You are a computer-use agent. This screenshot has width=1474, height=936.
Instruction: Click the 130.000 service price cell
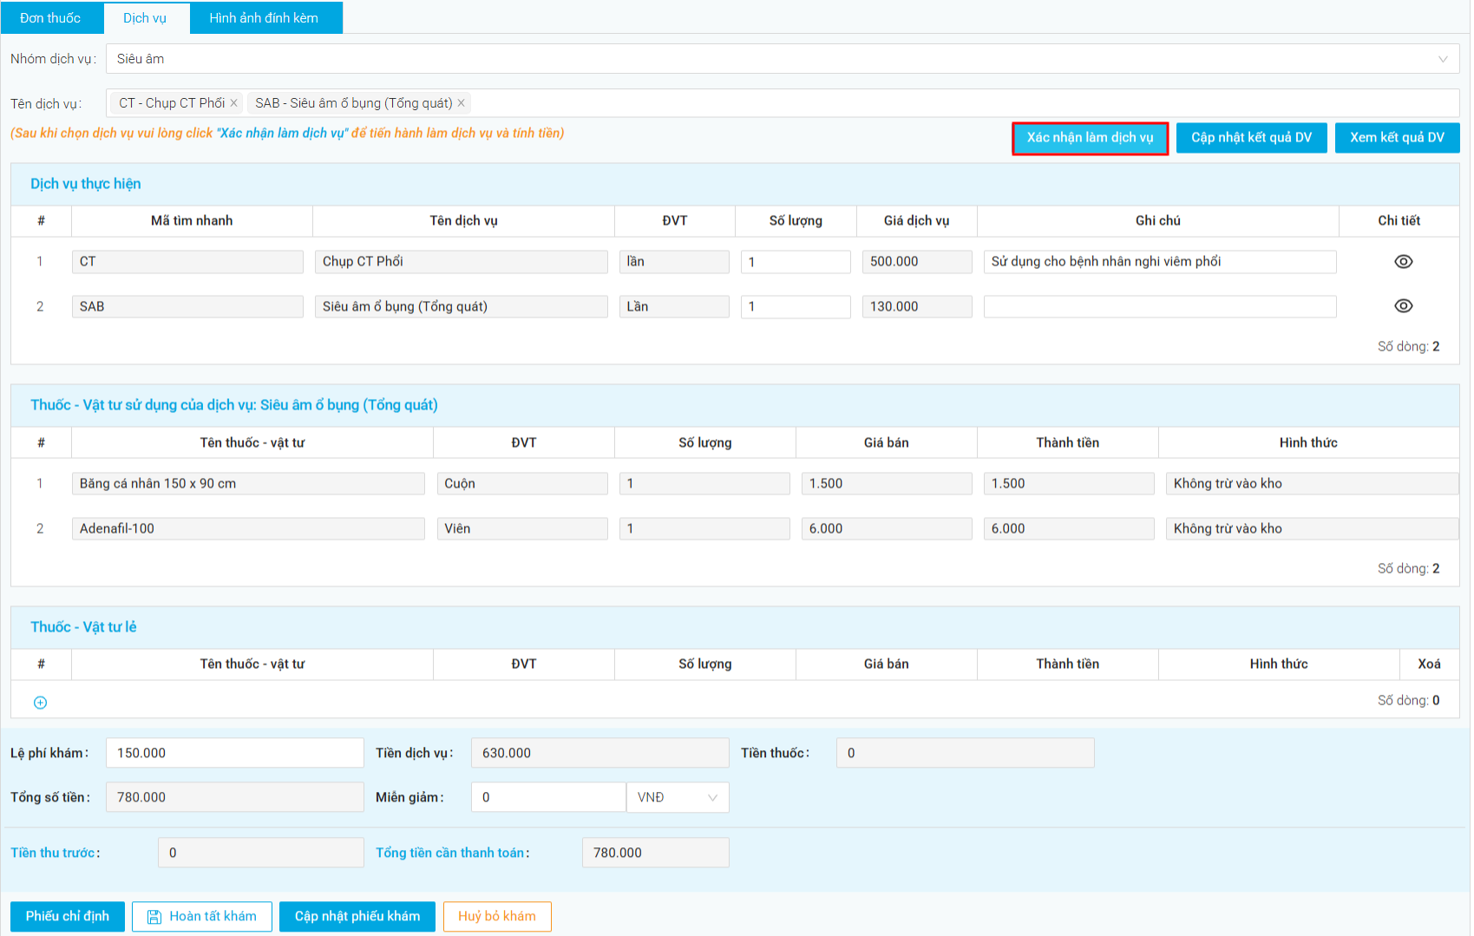917,307
